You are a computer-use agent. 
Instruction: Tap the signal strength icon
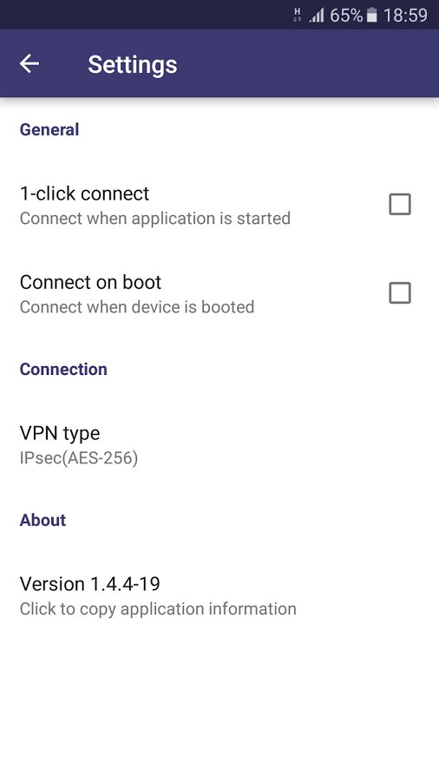(317, 16)
